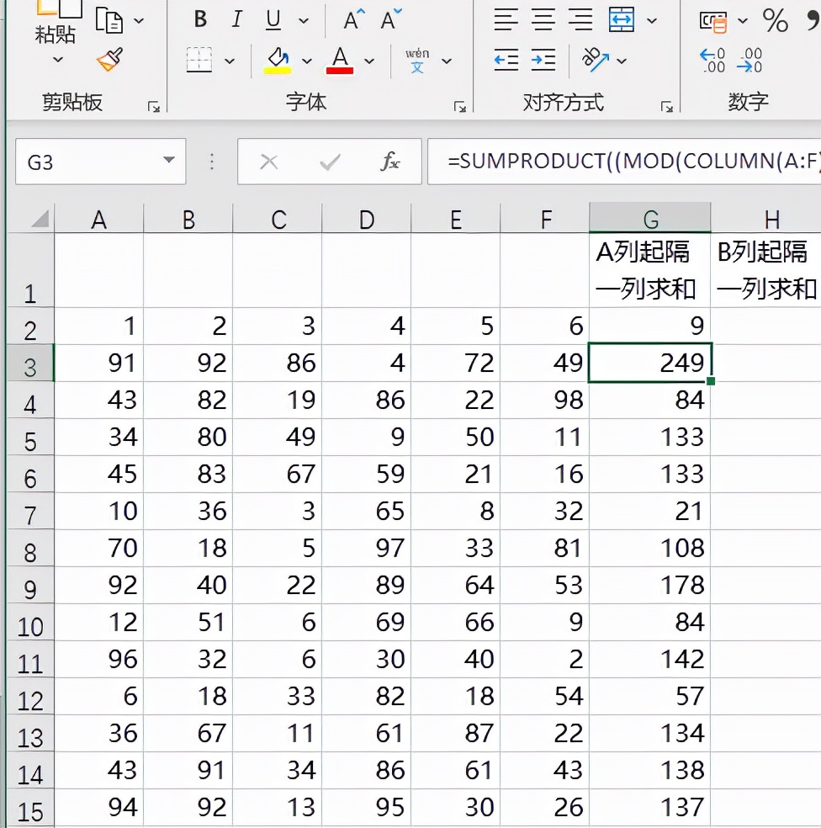The height and width of the screenshot is (828, 821).
Task: Click cell G3 showing 249
Action: coord(650,363)
